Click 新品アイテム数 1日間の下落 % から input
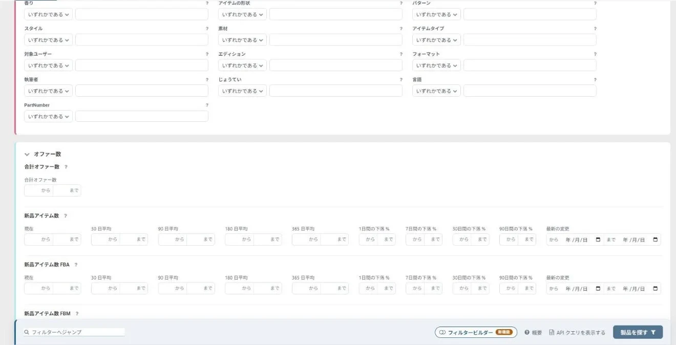This screenshot has height=345, width=676. pos(368,240)
